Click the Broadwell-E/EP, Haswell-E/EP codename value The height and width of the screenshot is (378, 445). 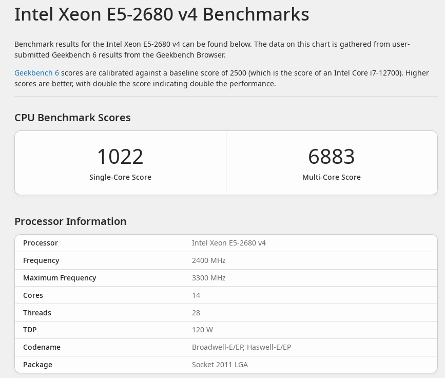pyautogui.click(x=241, y=347)
